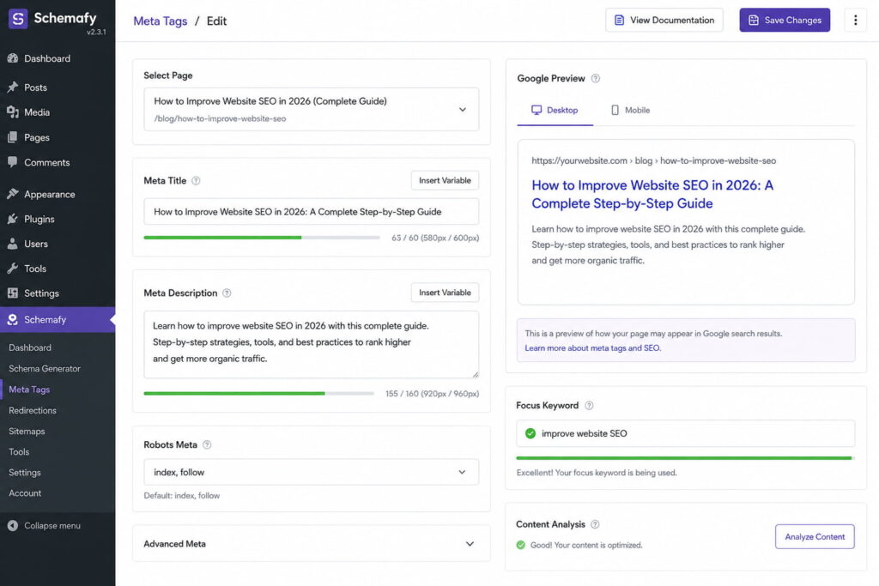
Task: Click the Focus Keyword help icon
Action: (589, 406)
